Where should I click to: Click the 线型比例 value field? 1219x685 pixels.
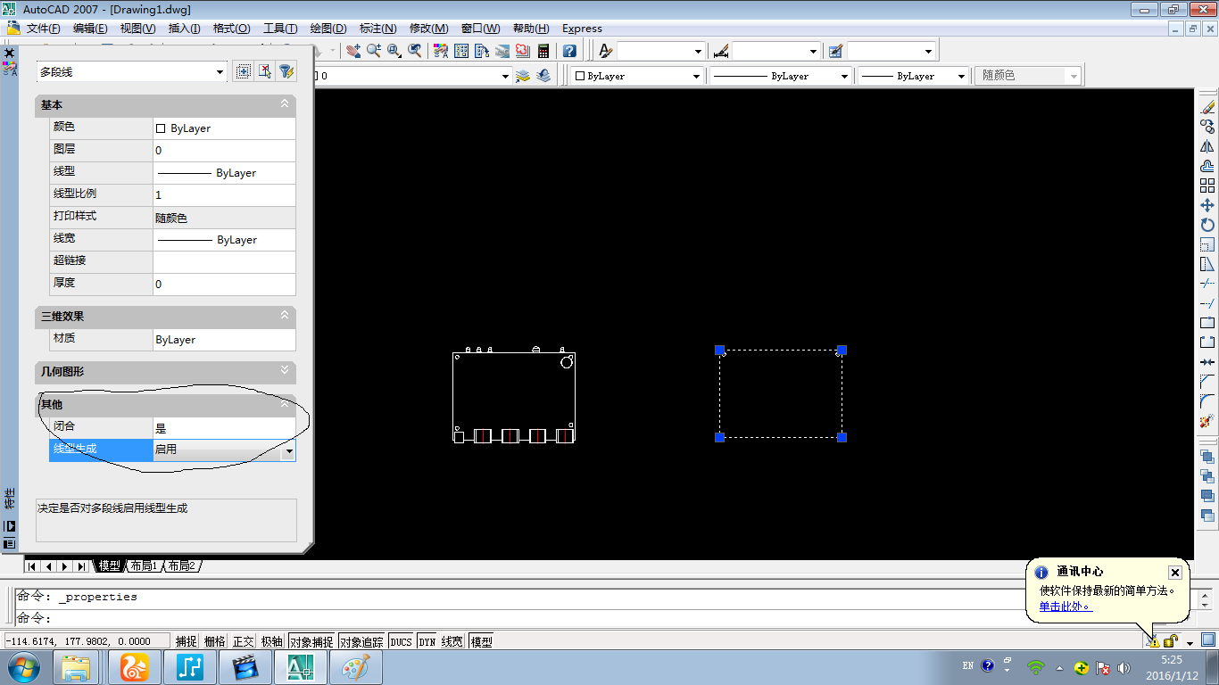(x=224, y=194)
